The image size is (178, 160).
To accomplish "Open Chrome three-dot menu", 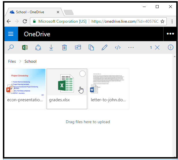I will [x=172, y=21].
